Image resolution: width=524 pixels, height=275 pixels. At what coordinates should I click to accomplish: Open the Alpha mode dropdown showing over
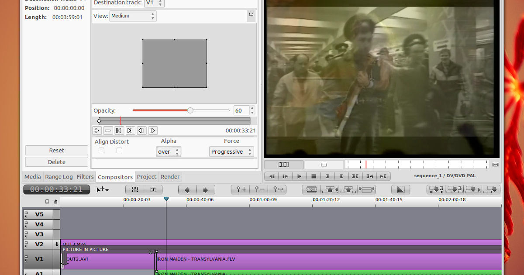click(169, 151)
